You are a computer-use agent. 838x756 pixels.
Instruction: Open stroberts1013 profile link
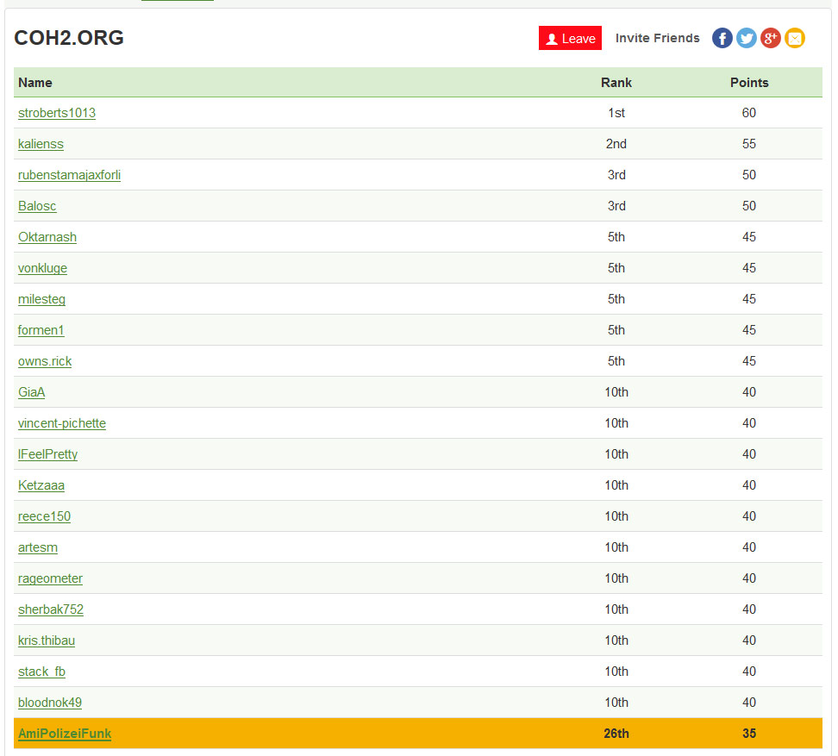(x=57, y=113)
